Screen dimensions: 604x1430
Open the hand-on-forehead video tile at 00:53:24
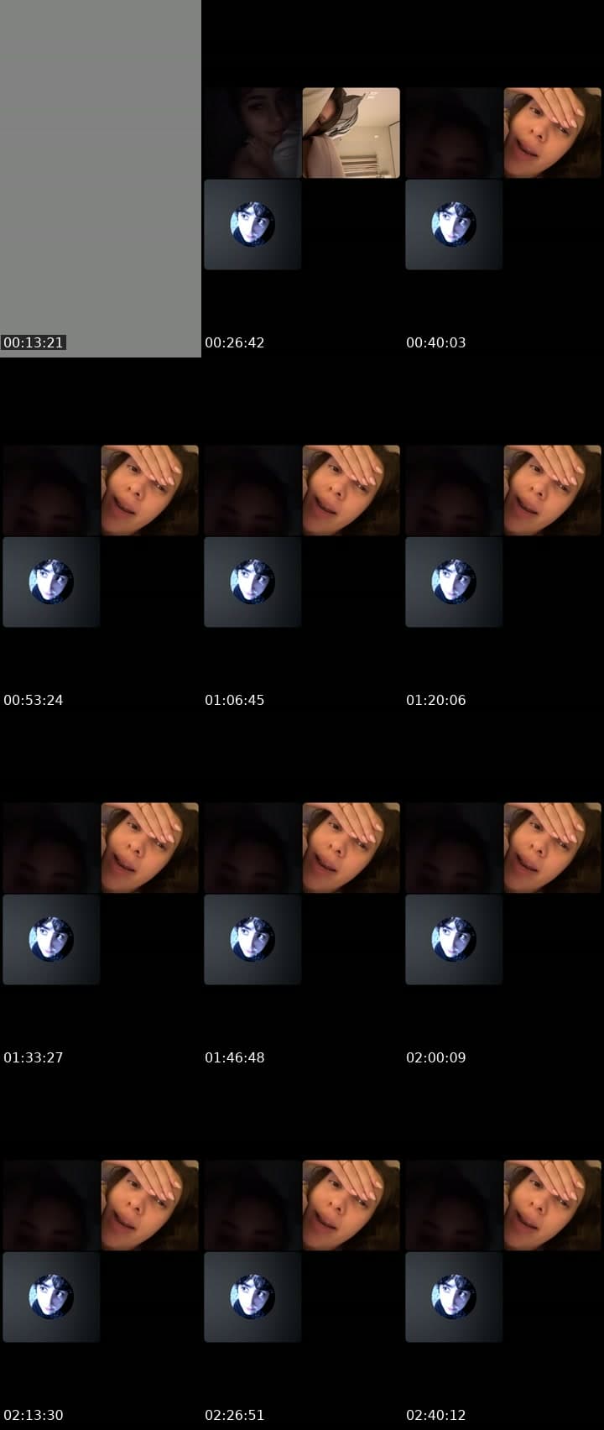coord(150,490)
